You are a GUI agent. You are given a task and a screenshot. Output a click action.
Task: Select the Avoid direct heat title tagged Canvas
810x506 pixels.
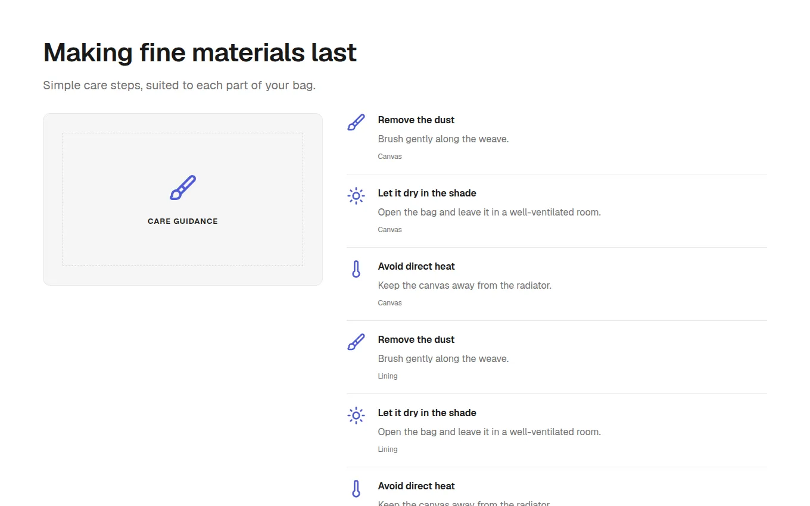click(x=416, y=266)
